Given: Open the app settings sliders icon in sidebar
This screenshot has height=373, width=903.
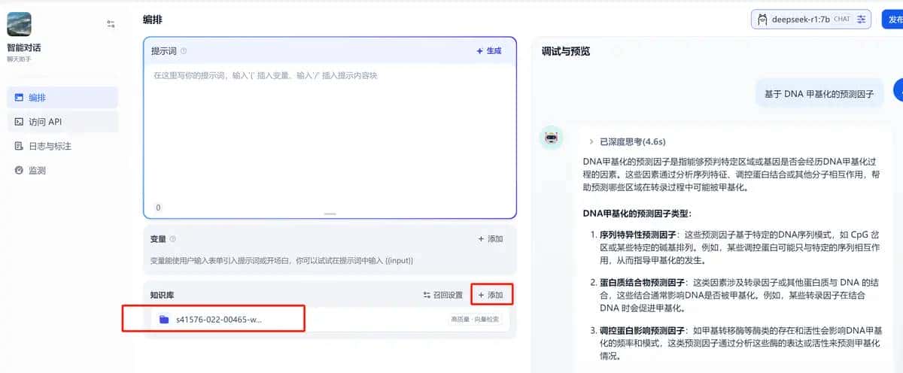Looking at the screenshot, I should 111,24.
